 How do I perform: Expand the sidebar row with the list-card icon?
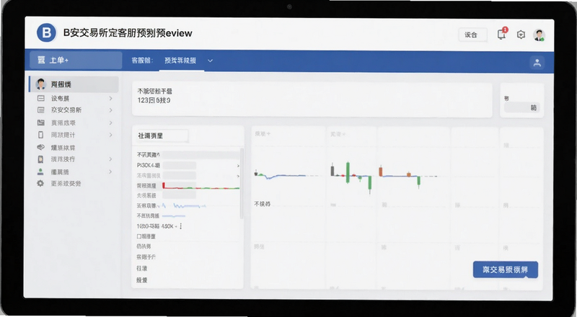tap(110, 110)
